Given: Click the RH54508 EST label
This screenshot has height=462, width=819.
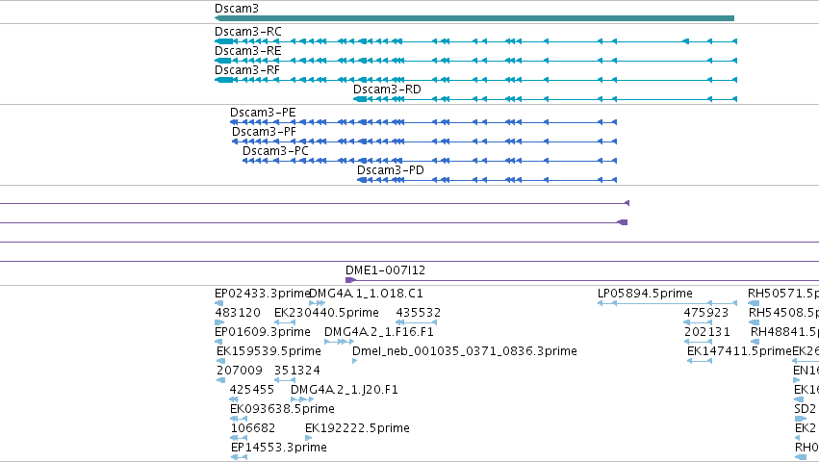Looking at the screenshot, I should [783, 313].
